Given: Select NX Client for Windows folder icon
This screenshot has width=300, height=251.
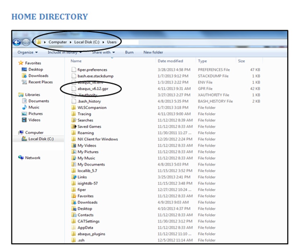Looking at the screenshot, I should pos(74,139).
